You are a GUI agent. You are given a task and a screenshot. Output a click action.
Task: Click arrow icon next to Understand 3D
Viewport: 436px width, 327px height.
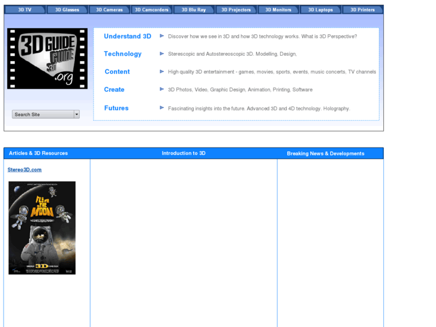click(162, 36)
